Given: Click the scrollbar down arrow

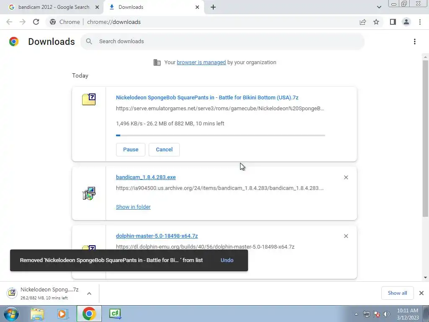Looking at the screenshot, I should [x=425, y=278].
